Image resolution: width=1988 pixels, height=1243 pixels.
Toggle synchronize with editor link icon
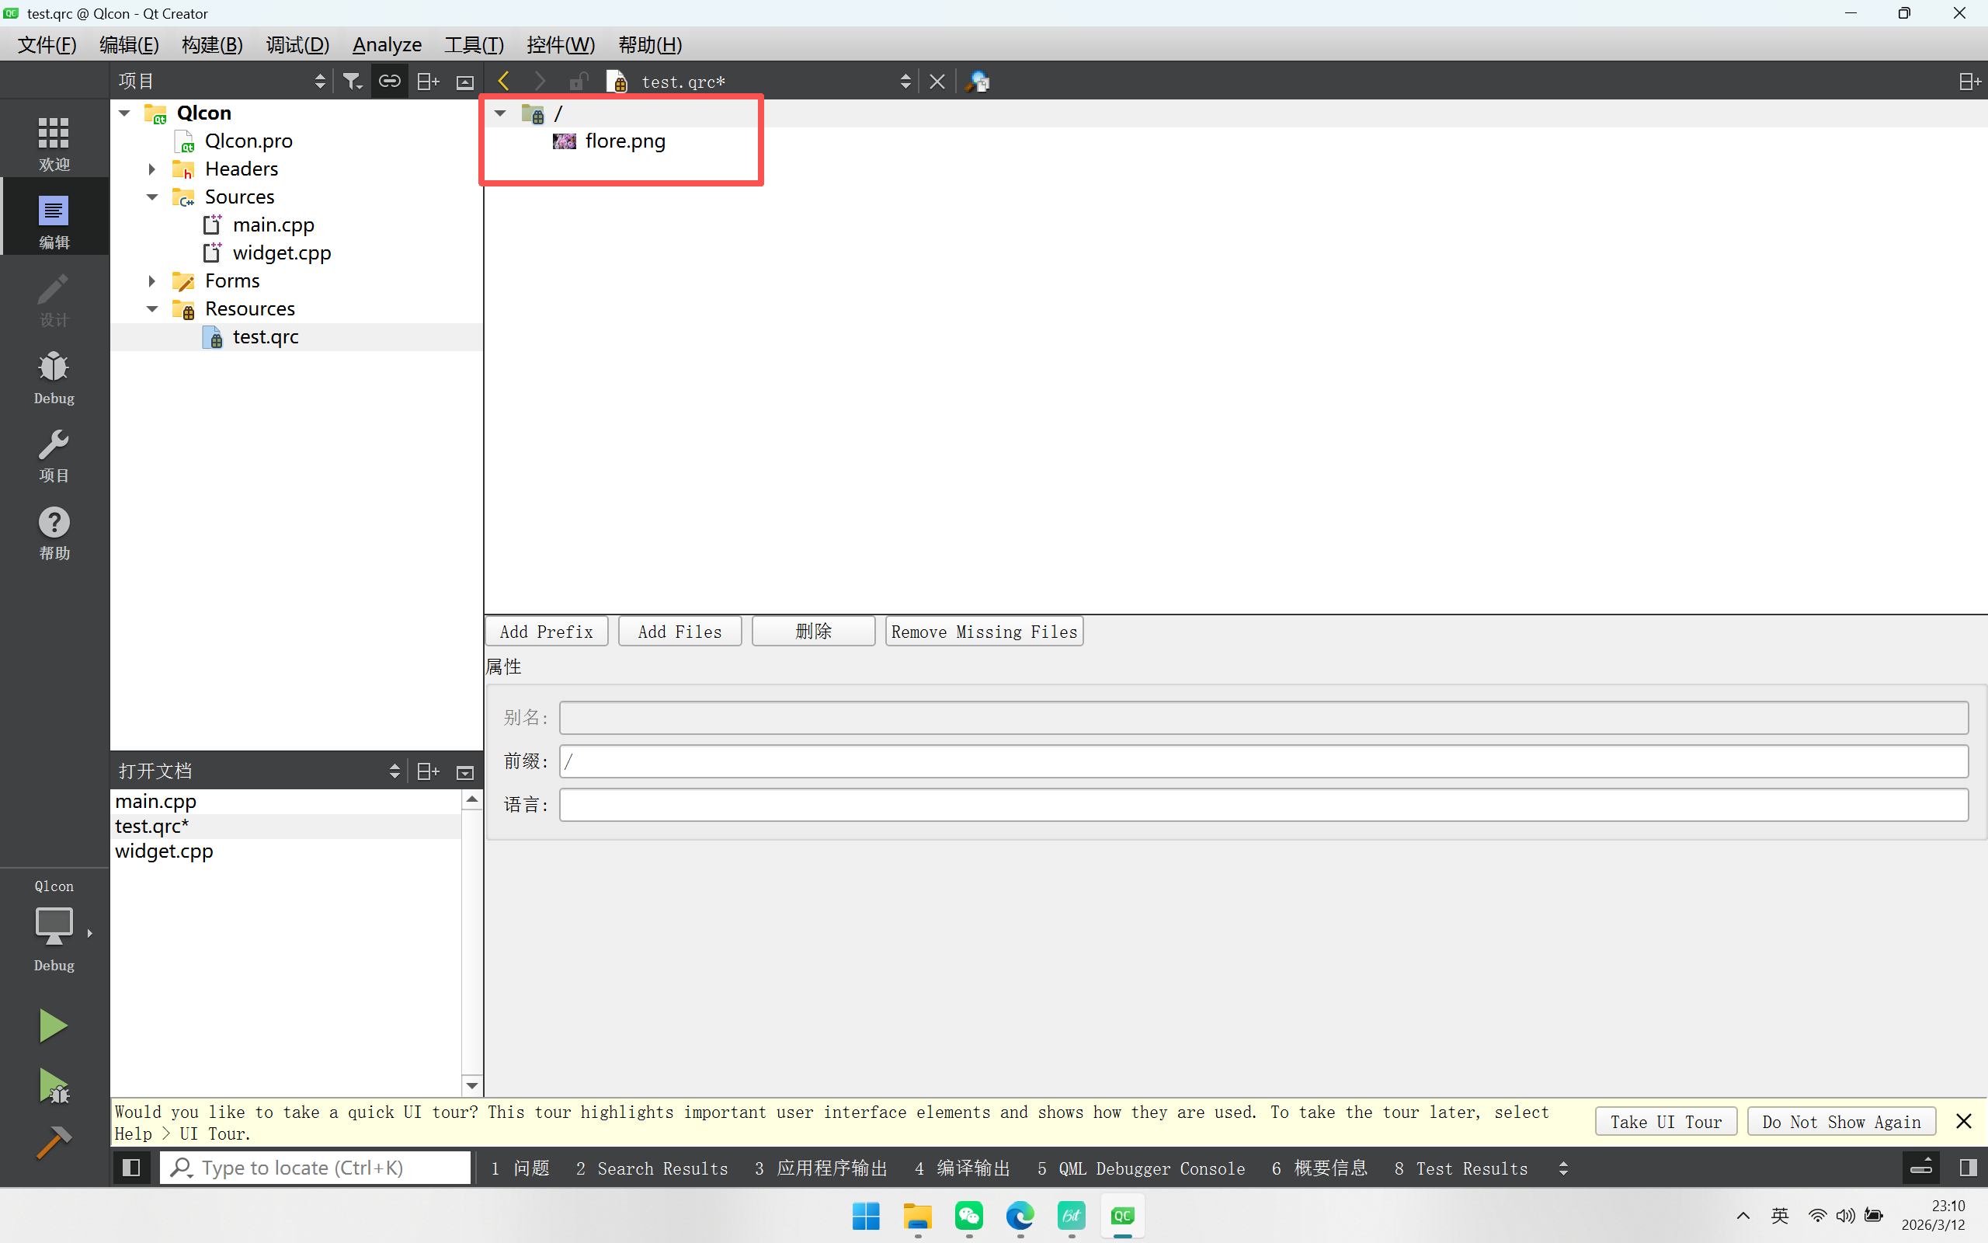[x=389, y=82]
